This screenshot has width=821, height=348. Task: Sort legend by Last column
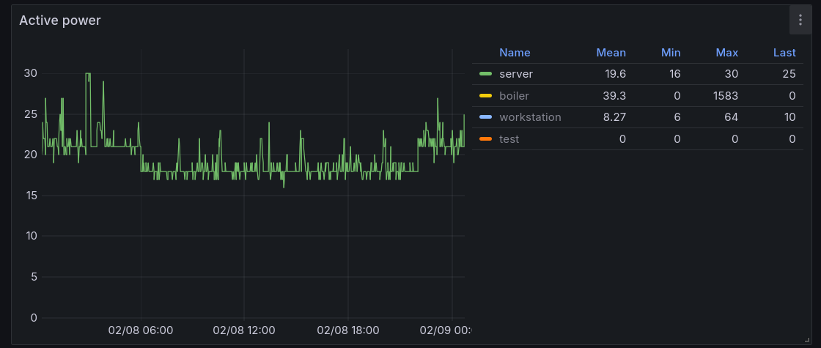(x=784, y=53)
